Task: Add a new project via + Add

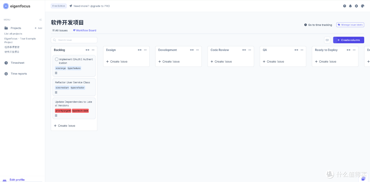Action: point(38,28)
